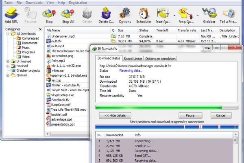Click the blue connections progress bar
Image resolution: width=244 pixels, height=163 pixels.
[x=167, y=127]
